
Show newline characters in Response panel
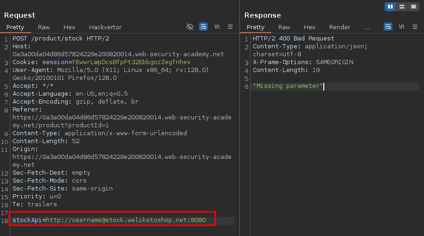(x=401, y=27)
